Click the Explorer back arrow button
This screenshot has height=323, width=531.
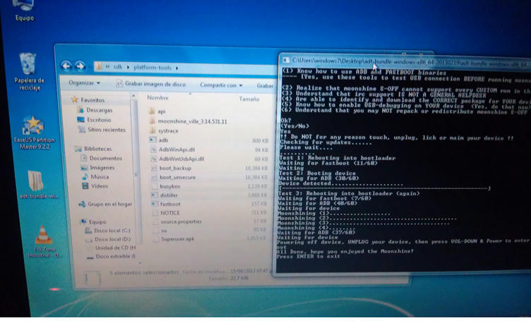(66, 66)
